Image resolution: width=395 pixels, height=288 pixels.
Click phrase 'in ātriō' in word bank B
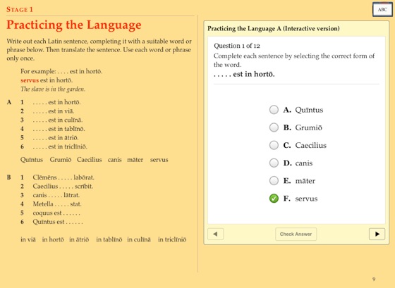(79, 239)
